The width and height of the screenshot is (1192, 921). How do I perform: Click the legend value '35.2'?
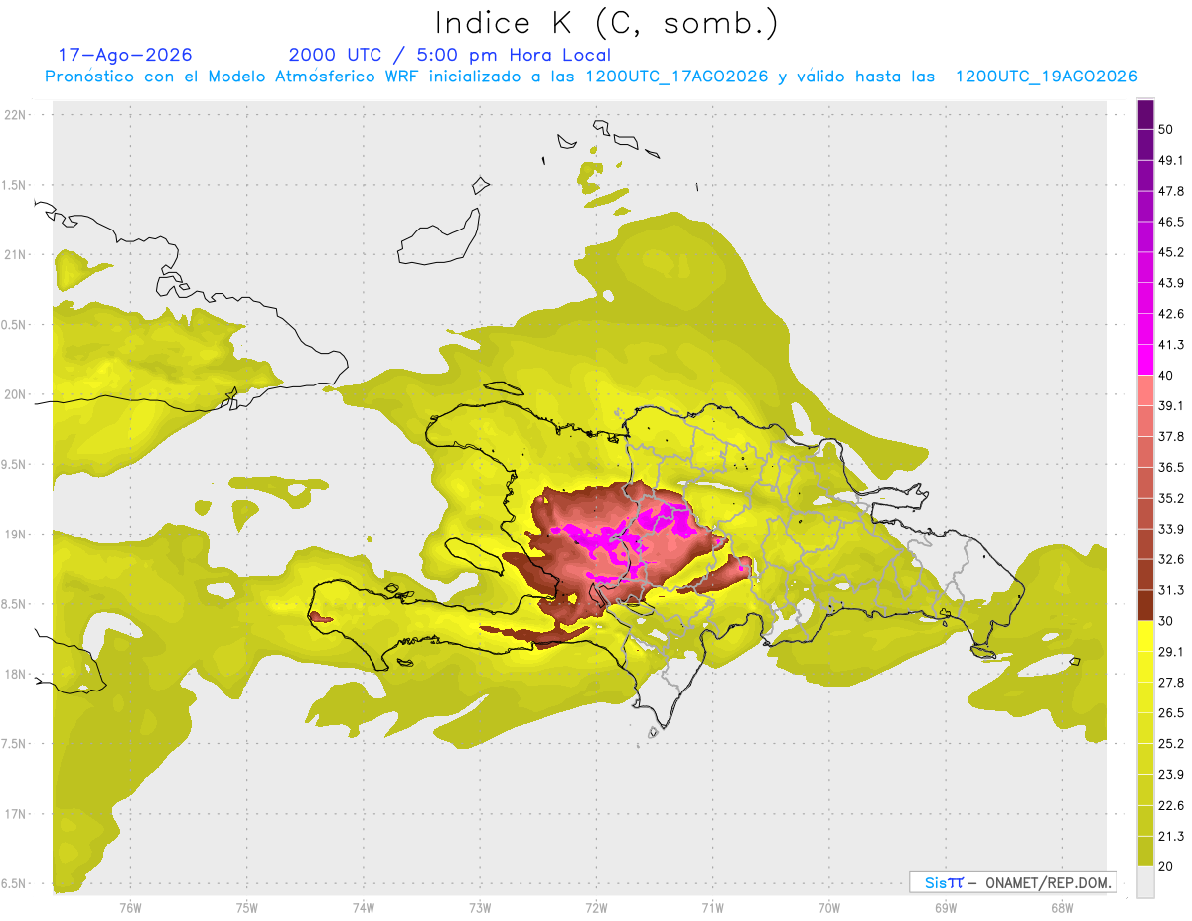point(1171,499)
